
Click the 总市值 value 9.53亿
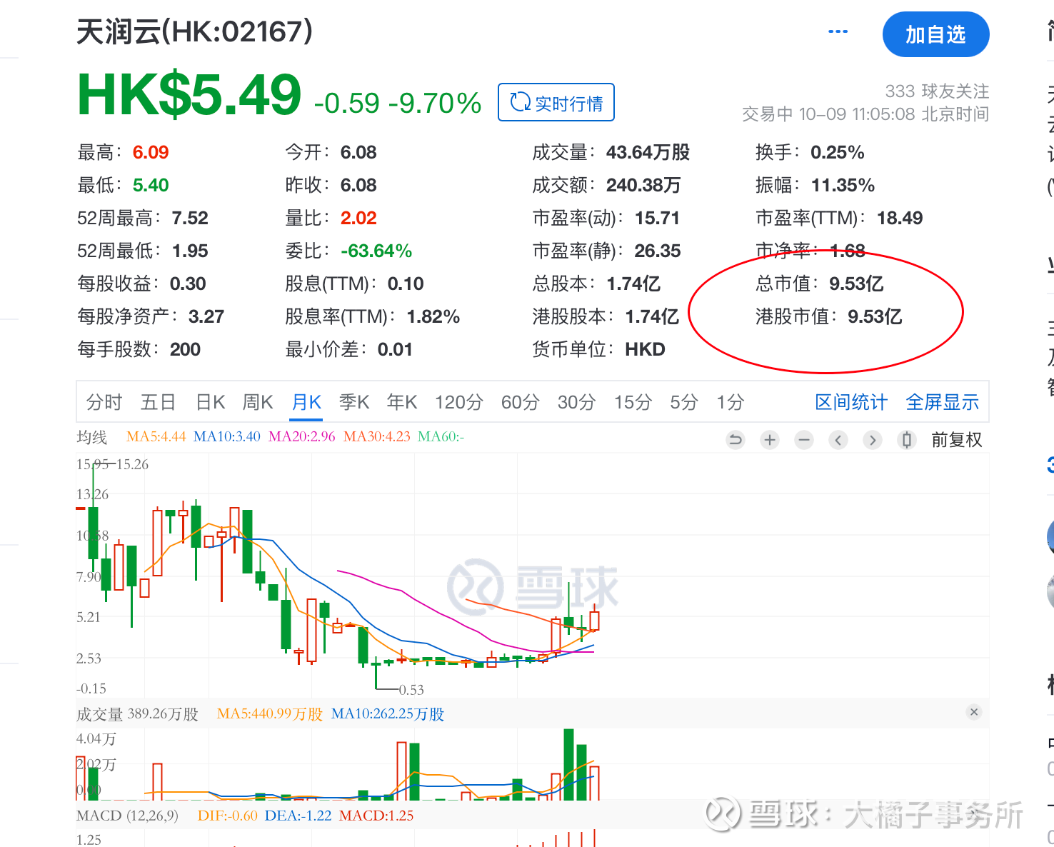coord(856,284)
